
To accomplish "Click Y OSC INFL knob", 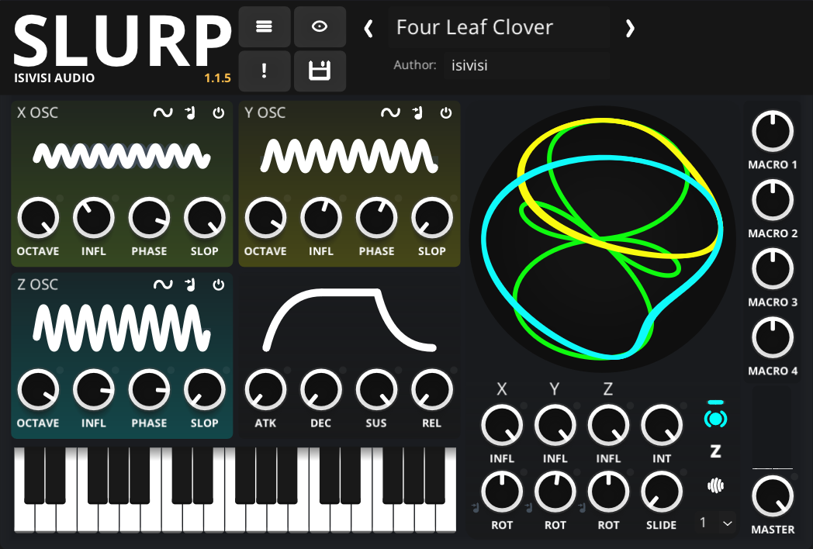I will coord(321,218).
